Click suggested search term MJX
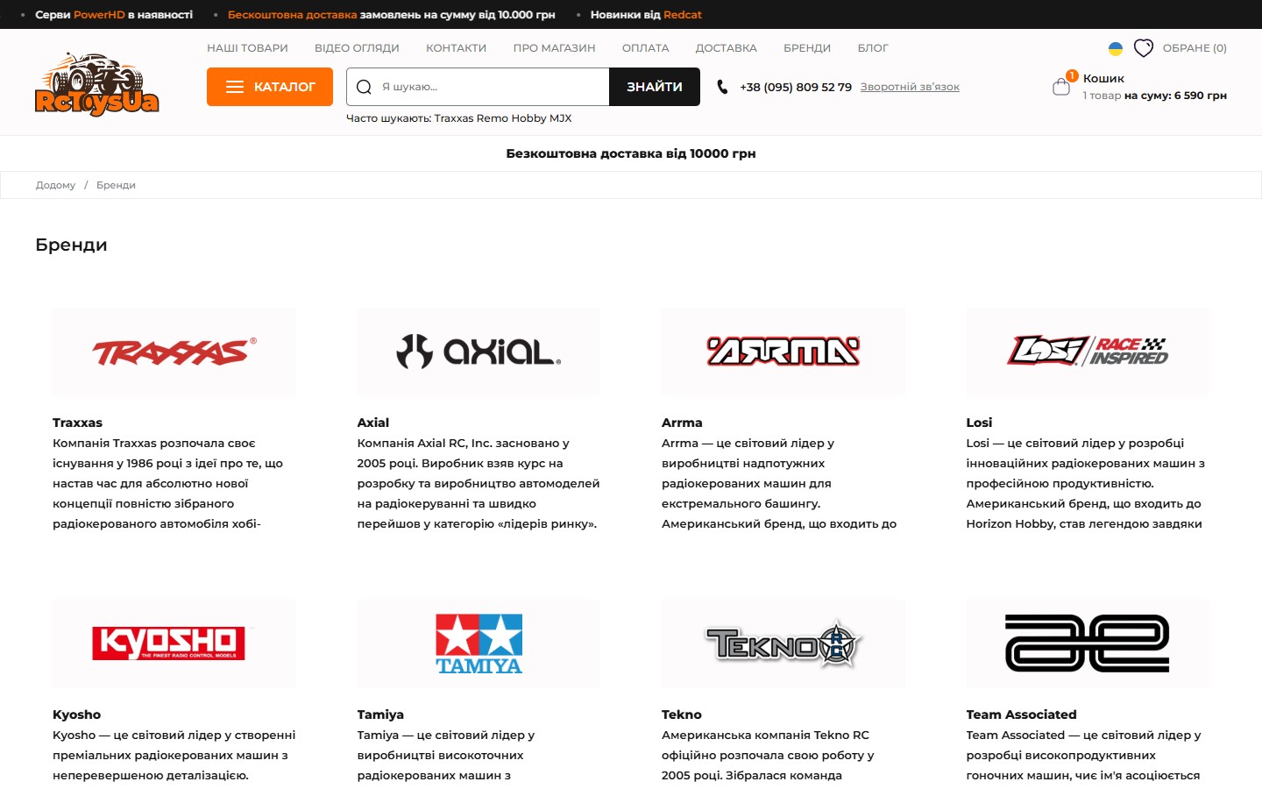This screenshot has width=1262, height=789. [x=561, y=118]
